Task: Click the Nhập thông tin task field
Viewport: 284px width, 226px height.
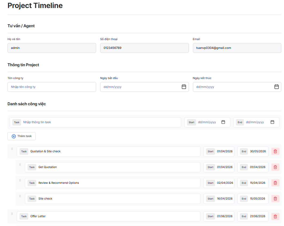Action: coord(101,122)
